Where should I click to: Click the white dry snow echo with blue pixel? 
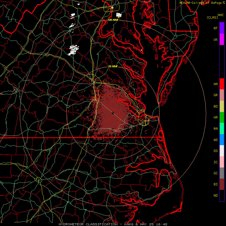coord(73,50)
